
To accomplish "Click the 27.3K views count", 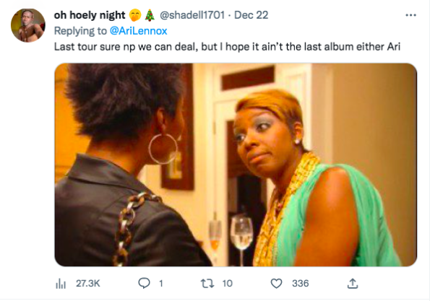I will [88, 283].
